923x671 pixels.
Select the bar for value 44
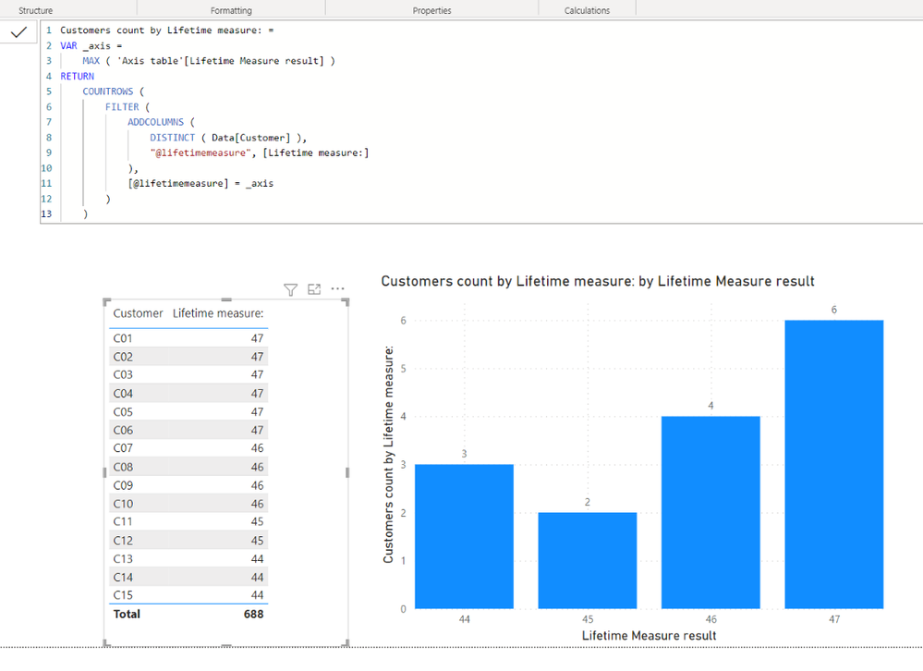(x=464, y=536)
